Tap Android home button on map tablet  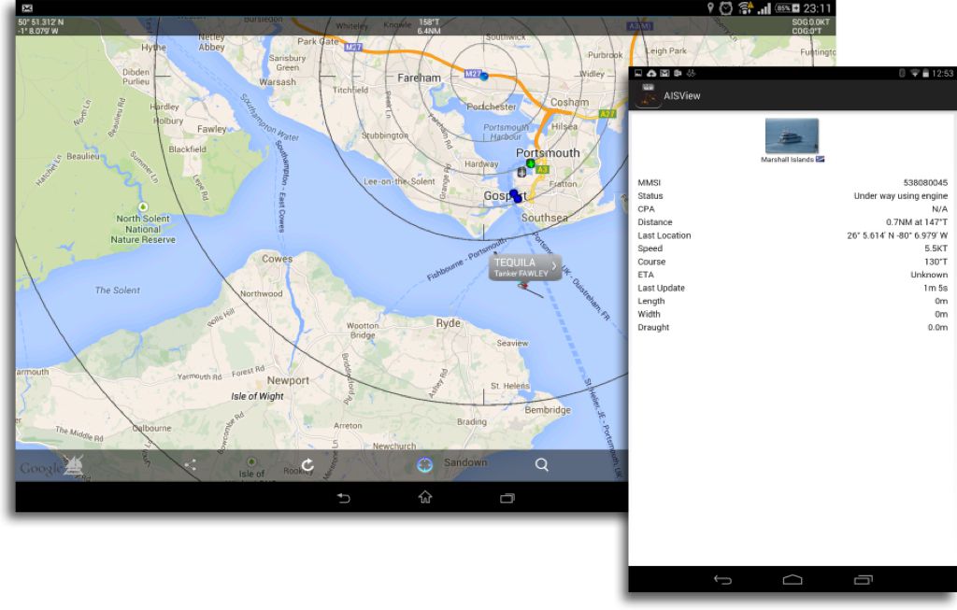(x=425, y=497)
